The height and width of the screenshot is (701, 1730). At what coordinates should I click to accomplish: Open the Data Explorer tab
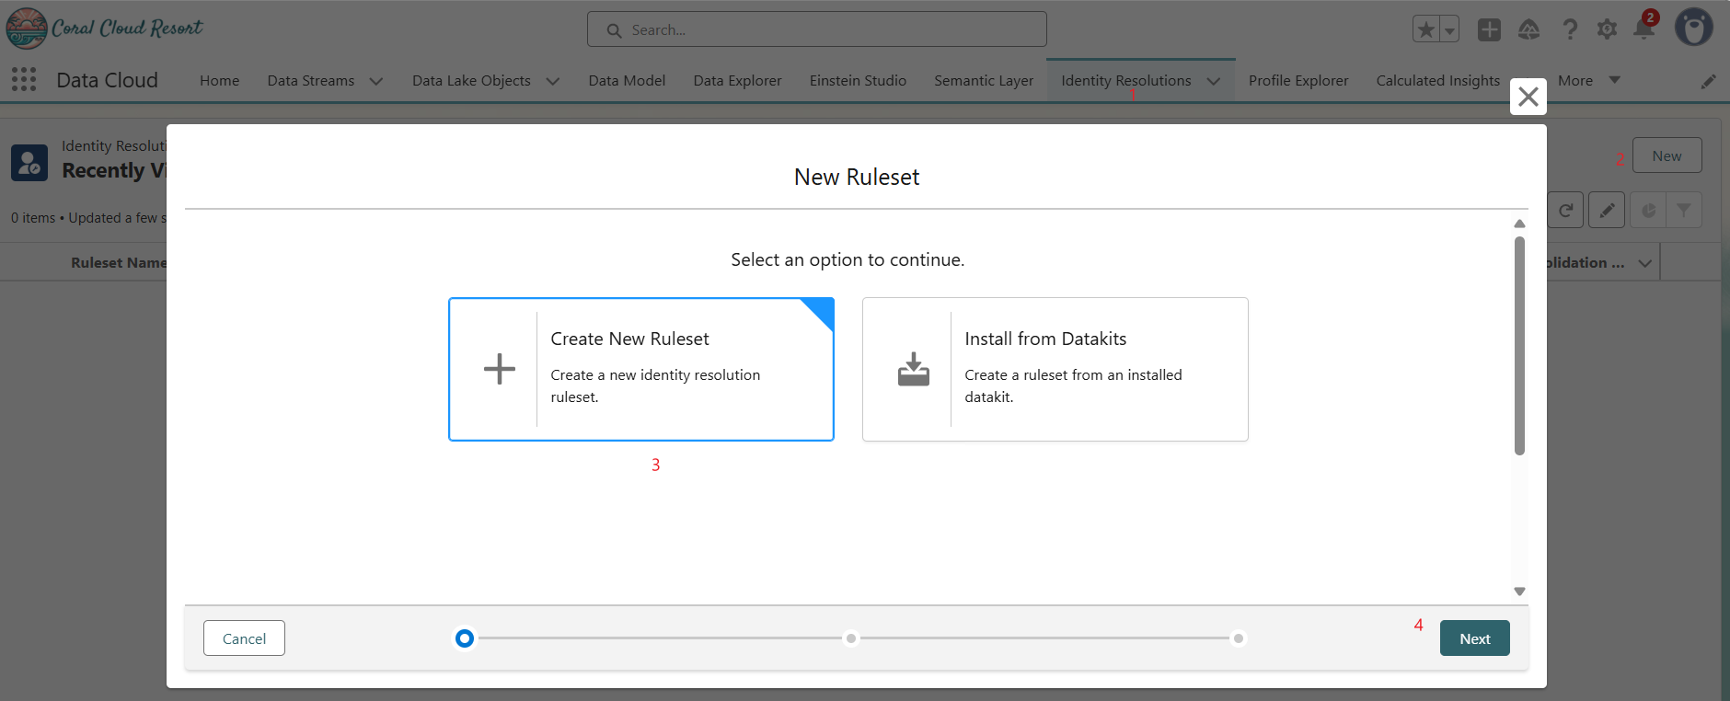click(x=737, y=80)
